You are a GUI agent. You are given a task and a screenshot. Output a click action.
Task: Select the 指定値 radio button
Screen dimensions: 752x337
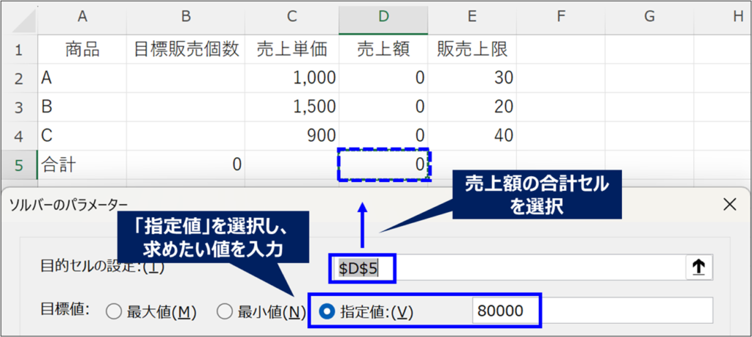(328, 311)
